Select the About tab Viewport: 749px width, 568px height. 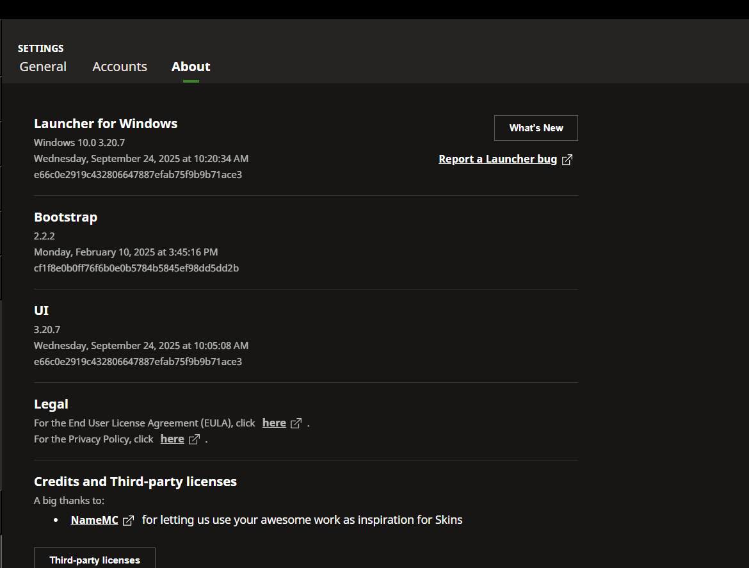191,67
